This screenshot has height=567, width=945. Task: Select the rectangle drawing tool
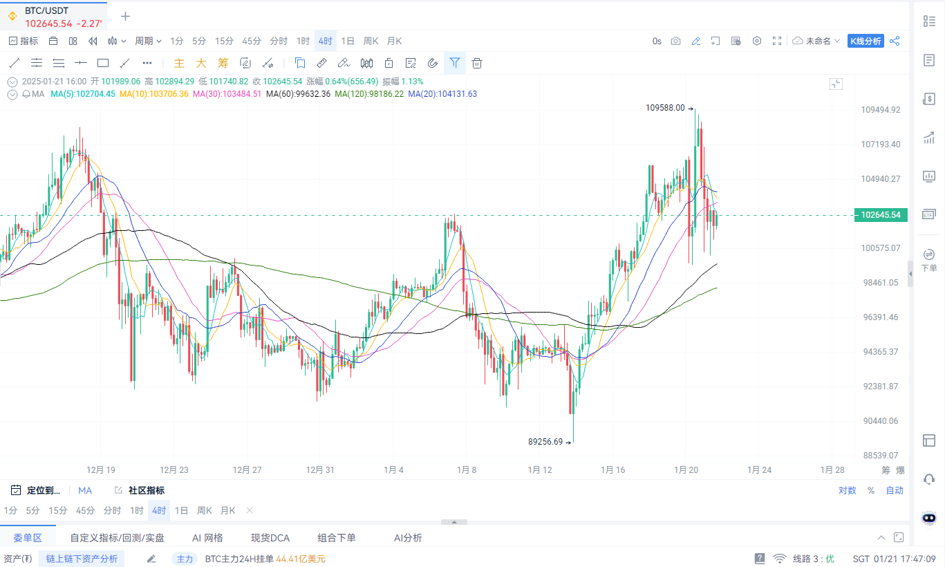pos(103,63)
